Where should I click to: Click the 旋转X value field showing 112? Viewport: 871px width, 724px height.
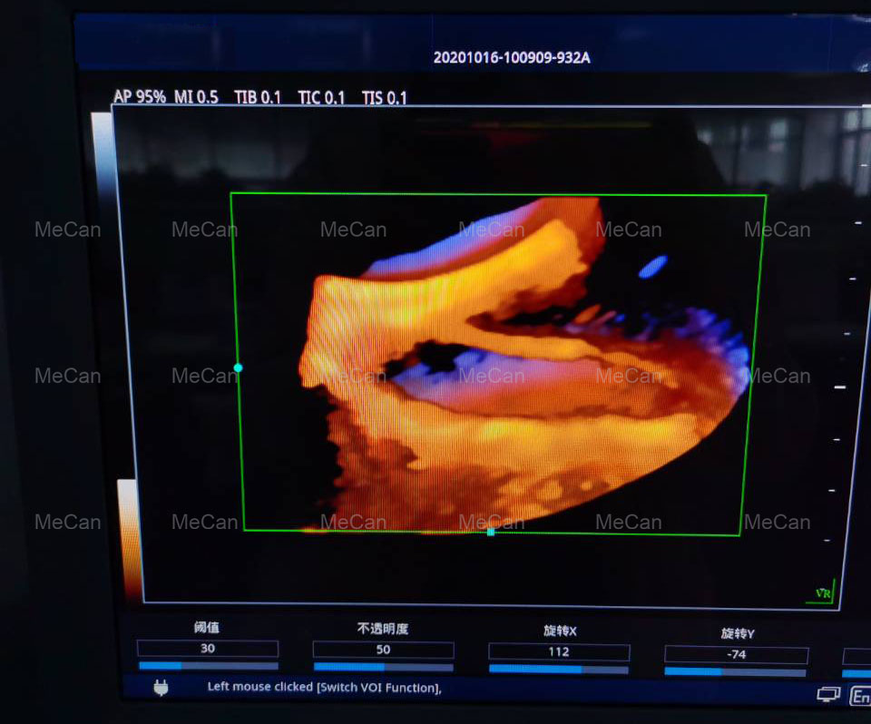pos(559,651)
